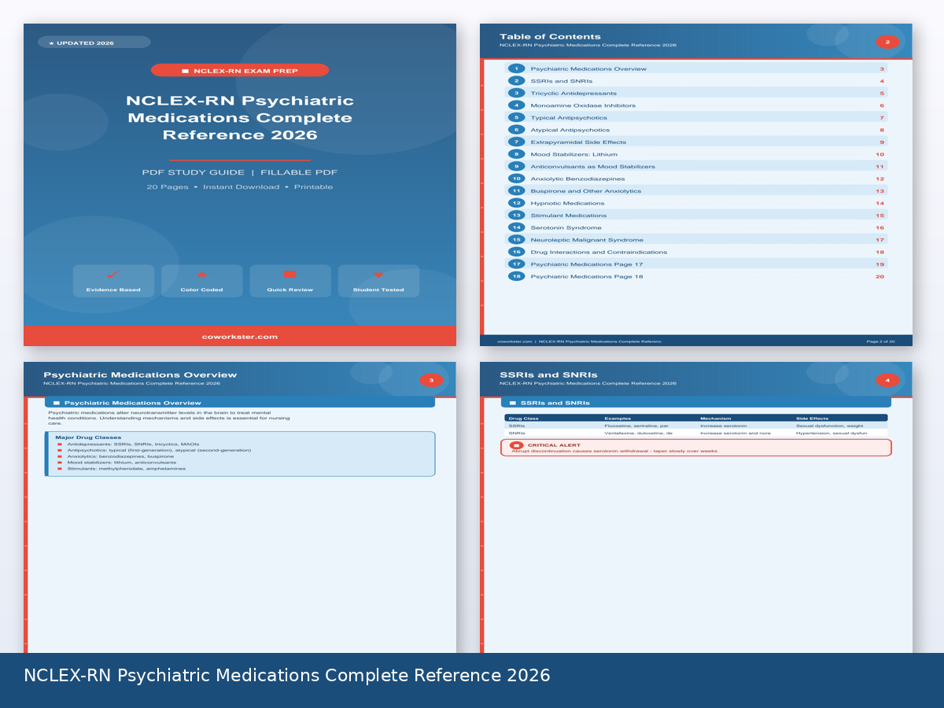Click the Side Effects column header
Image resolution: width=944 pixels, height=708 pixels.
(x=814, y=419)
